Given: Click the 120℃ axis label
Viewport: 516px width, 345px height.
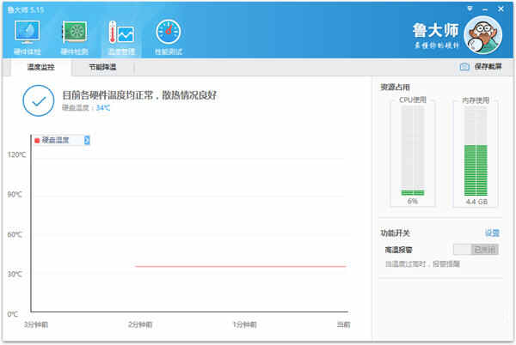Looking at the screenshot, I should [x=16, y=154].
